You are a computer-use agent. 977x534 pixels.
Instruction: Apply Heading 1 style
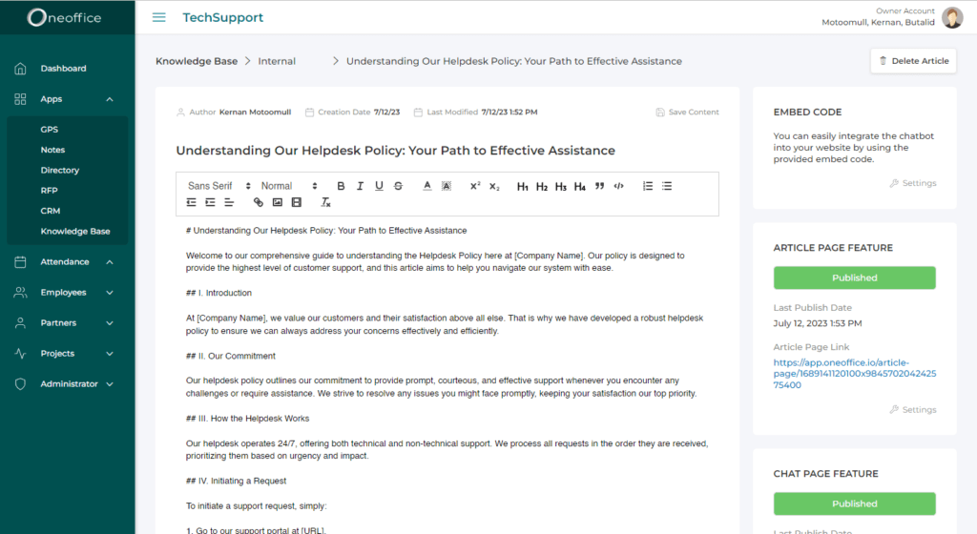523,186
